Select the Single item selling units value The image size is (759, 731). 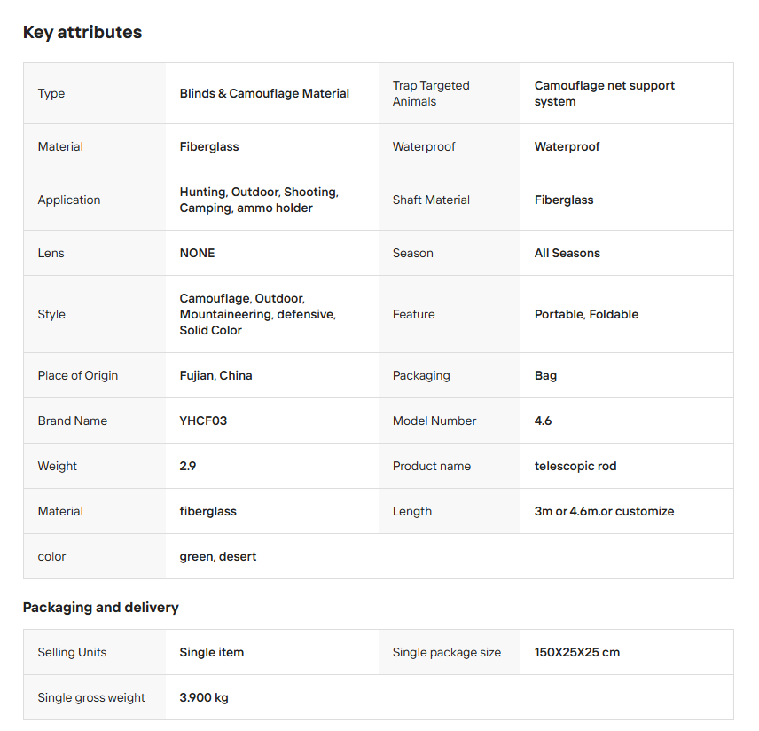[x=211, y=652]
